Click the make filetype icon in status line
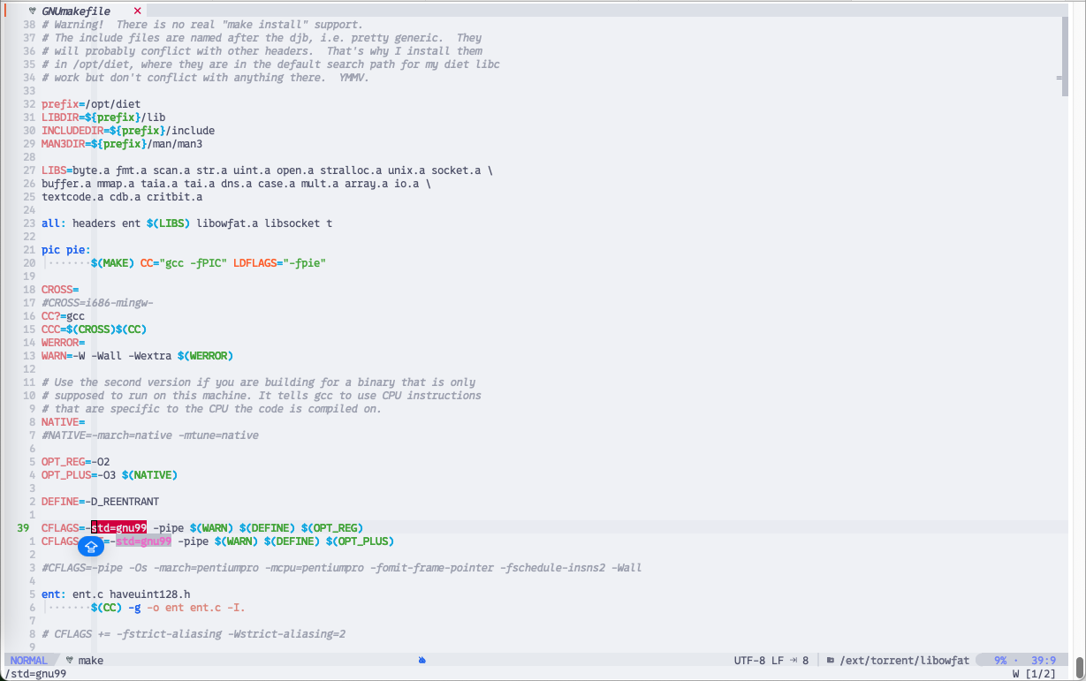This screenshot has height=681, width=1086. (x=69, y=661)
